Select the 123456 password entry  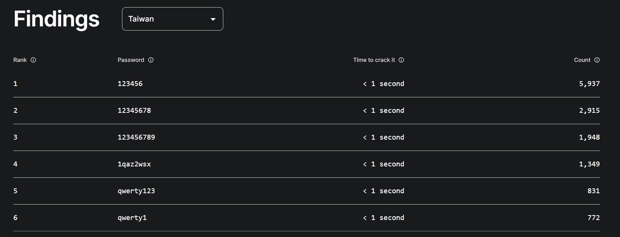click(x=130, y=84)
